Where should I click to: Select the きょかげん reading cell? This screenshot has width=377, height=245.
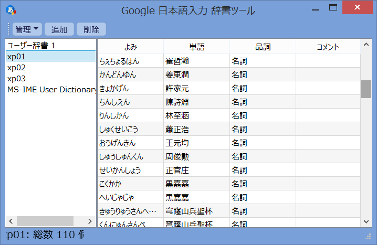pyautogui.click(x=131, y=88)
